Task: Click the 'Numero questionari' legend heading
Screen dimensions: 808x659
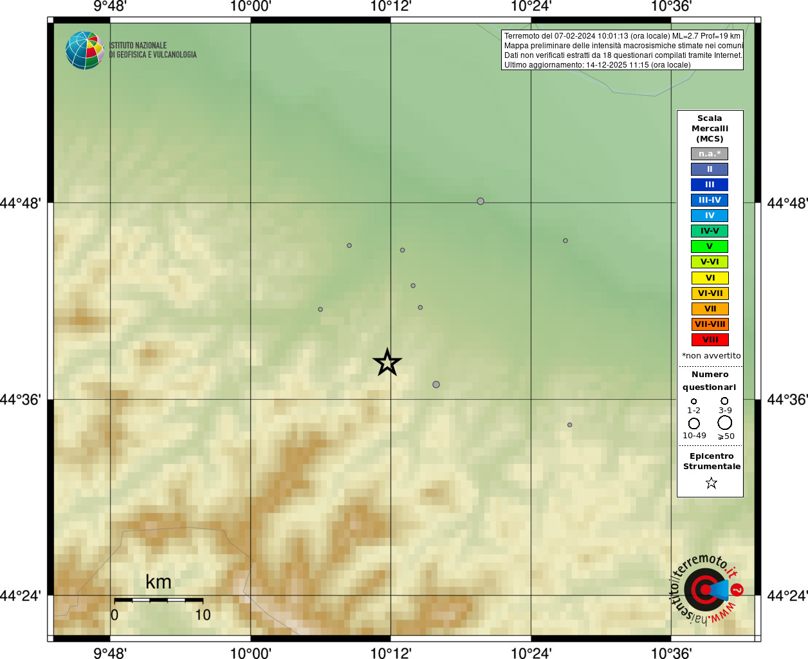Action: point(710,380)
